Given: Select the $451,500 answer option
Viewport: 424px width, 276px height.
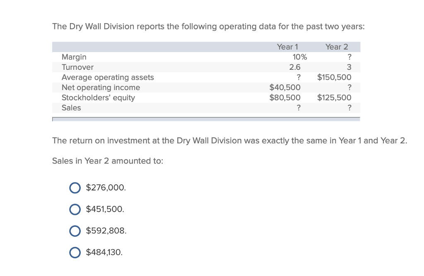Looking at the screenshot, I should coord(75,209).
